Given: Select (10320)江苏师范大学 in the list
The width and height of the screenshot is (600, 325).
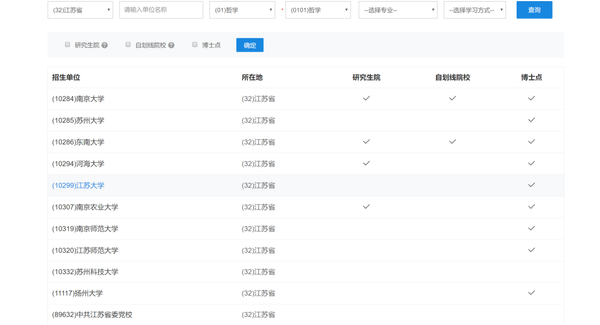Looking at the screenshot, I should (86, 251).
